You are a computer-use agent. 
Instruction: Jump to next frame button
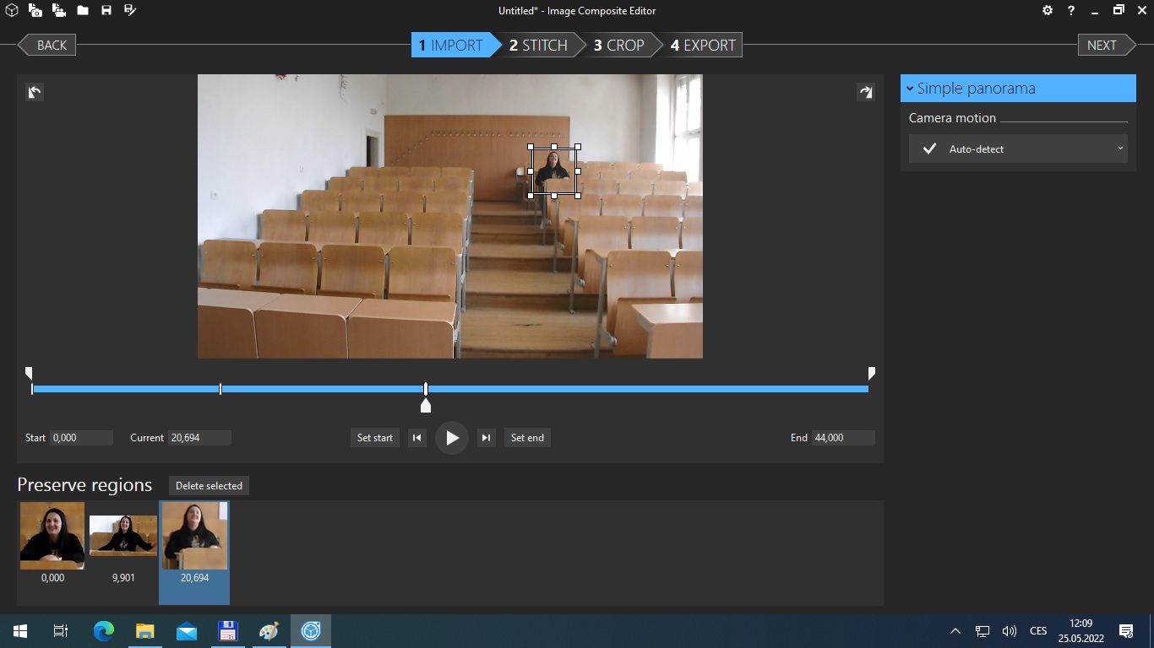(486, 437)
